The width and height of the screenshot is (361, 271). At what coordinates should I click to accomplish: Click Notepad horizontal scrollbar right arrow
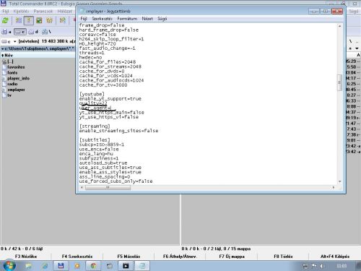(x=334, y=187)
